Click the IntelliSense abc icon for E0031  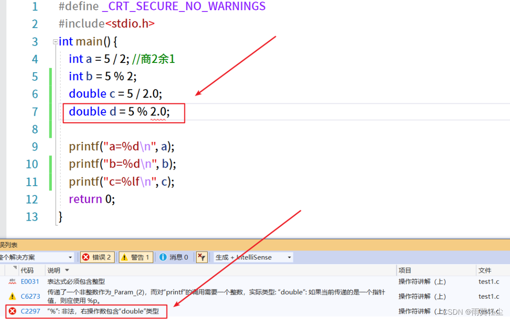[x=12, y=281]
